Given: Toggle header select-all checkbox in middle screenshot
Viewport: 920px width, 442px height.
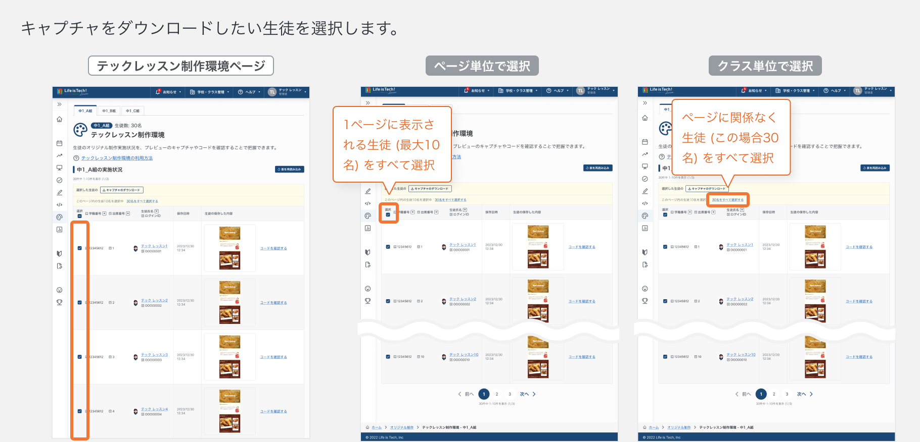Looking at the screenshot, I should (x=388, y=214).
